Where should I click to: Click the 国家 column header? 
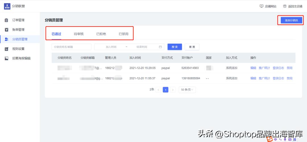coord(209,58)
